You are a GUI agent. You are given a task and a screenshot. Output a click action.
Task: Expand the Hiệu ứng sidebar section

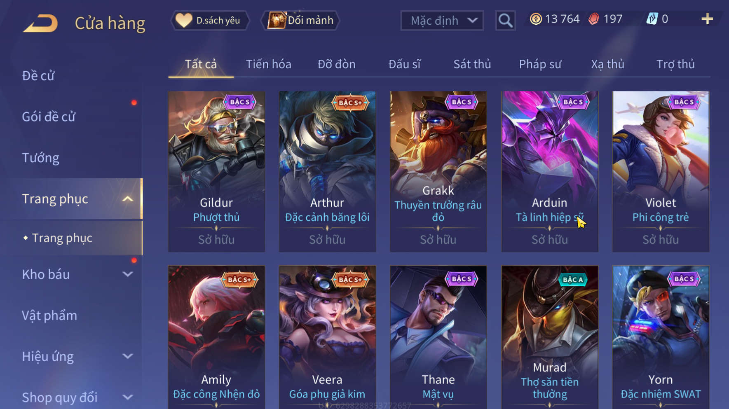click(128, 356)
